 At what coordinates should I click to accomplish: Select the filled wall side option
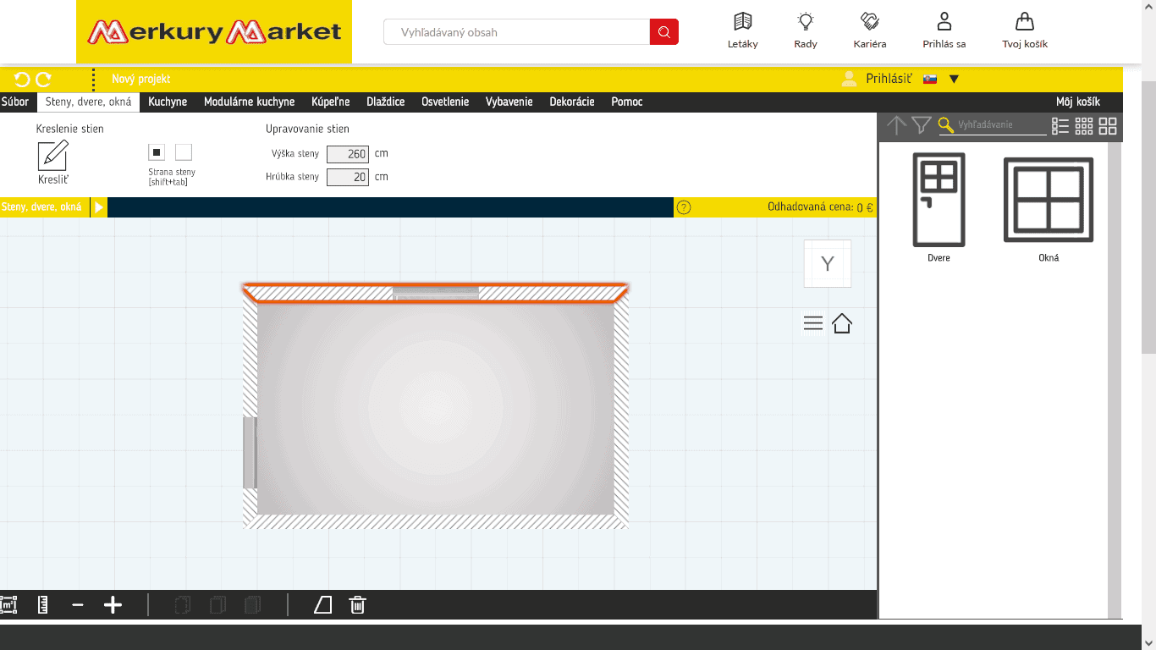point(157,152)
